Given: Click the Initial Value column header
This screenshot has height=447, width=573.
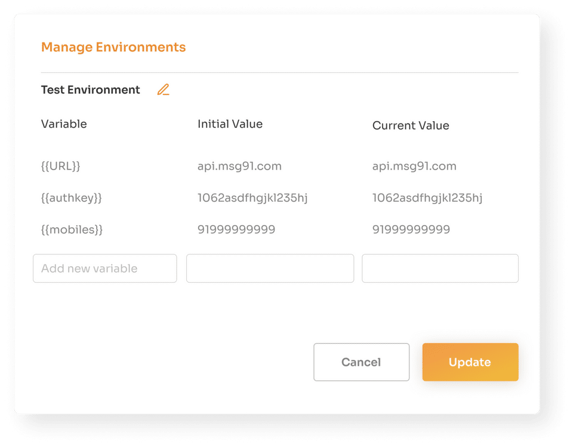Looking at the screenshot, I should pos(230,124).
